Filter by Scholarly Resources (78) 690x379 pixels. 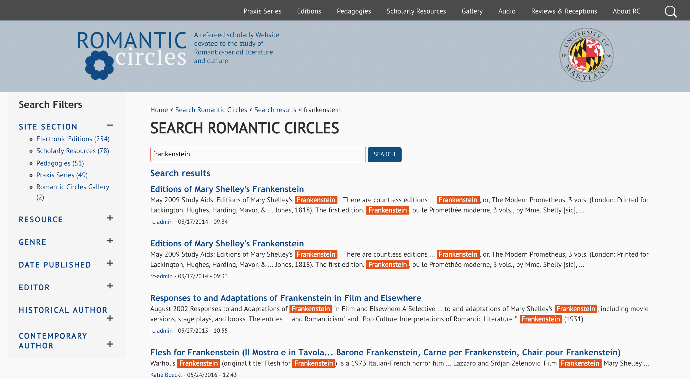73,151
